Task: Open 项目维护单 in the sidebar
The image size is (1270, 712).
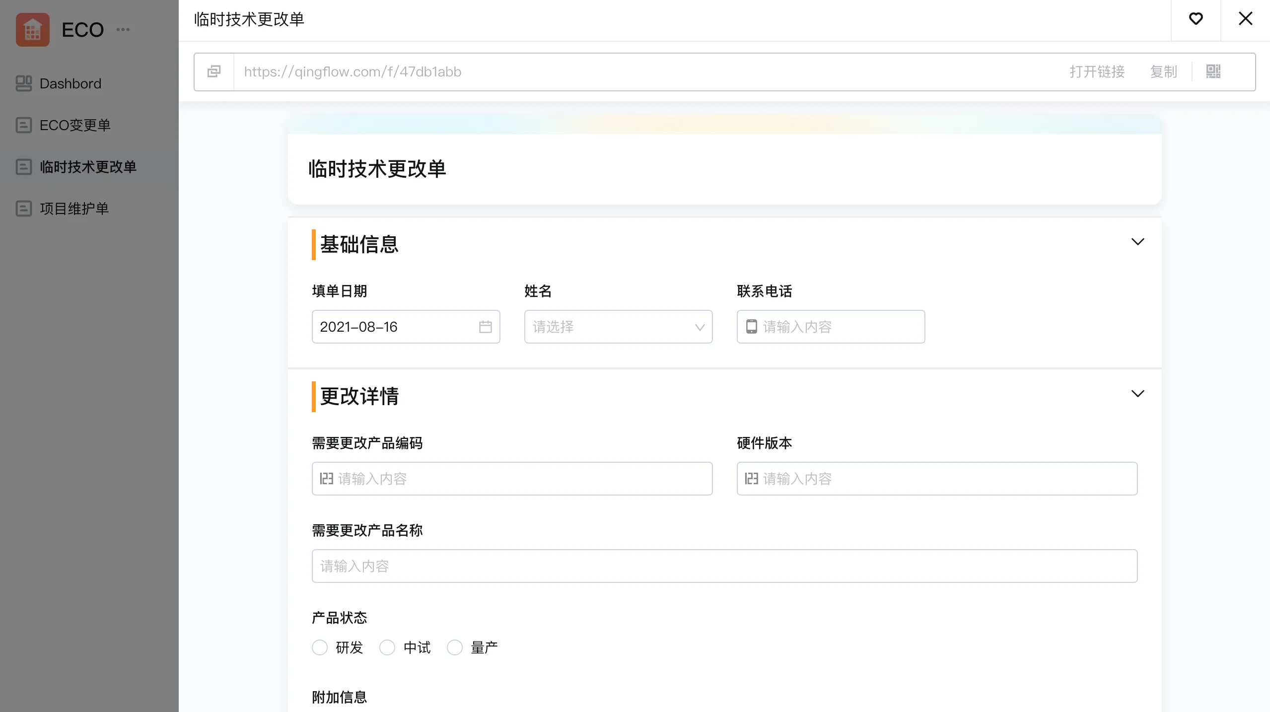Action: (89, 209)
